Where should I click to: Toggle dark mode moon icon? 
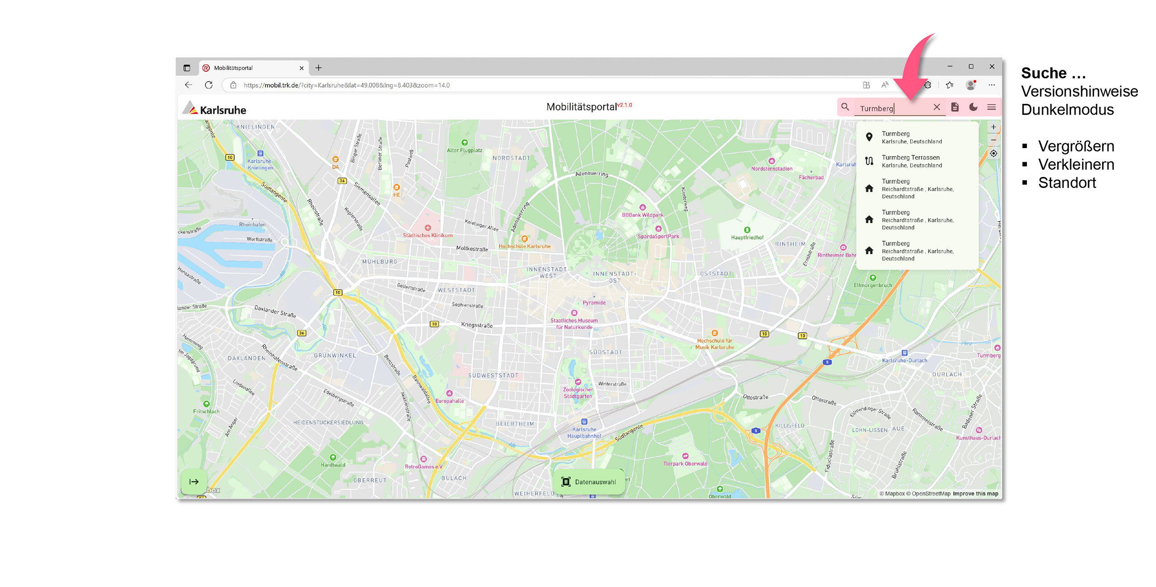973,107
